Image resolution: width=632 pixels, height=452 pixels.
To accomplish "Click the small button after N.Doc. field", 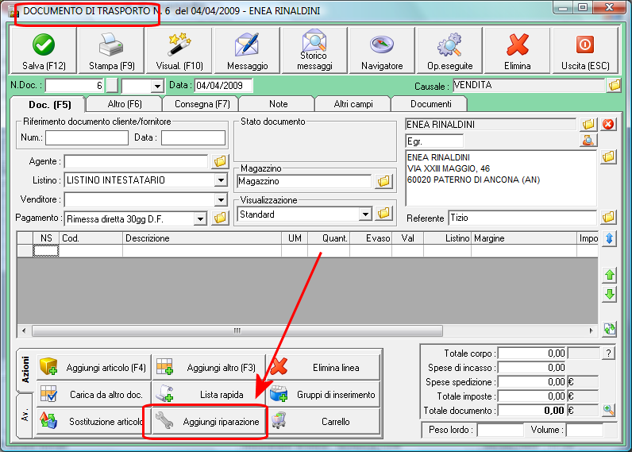I will [x=112, y=86].
